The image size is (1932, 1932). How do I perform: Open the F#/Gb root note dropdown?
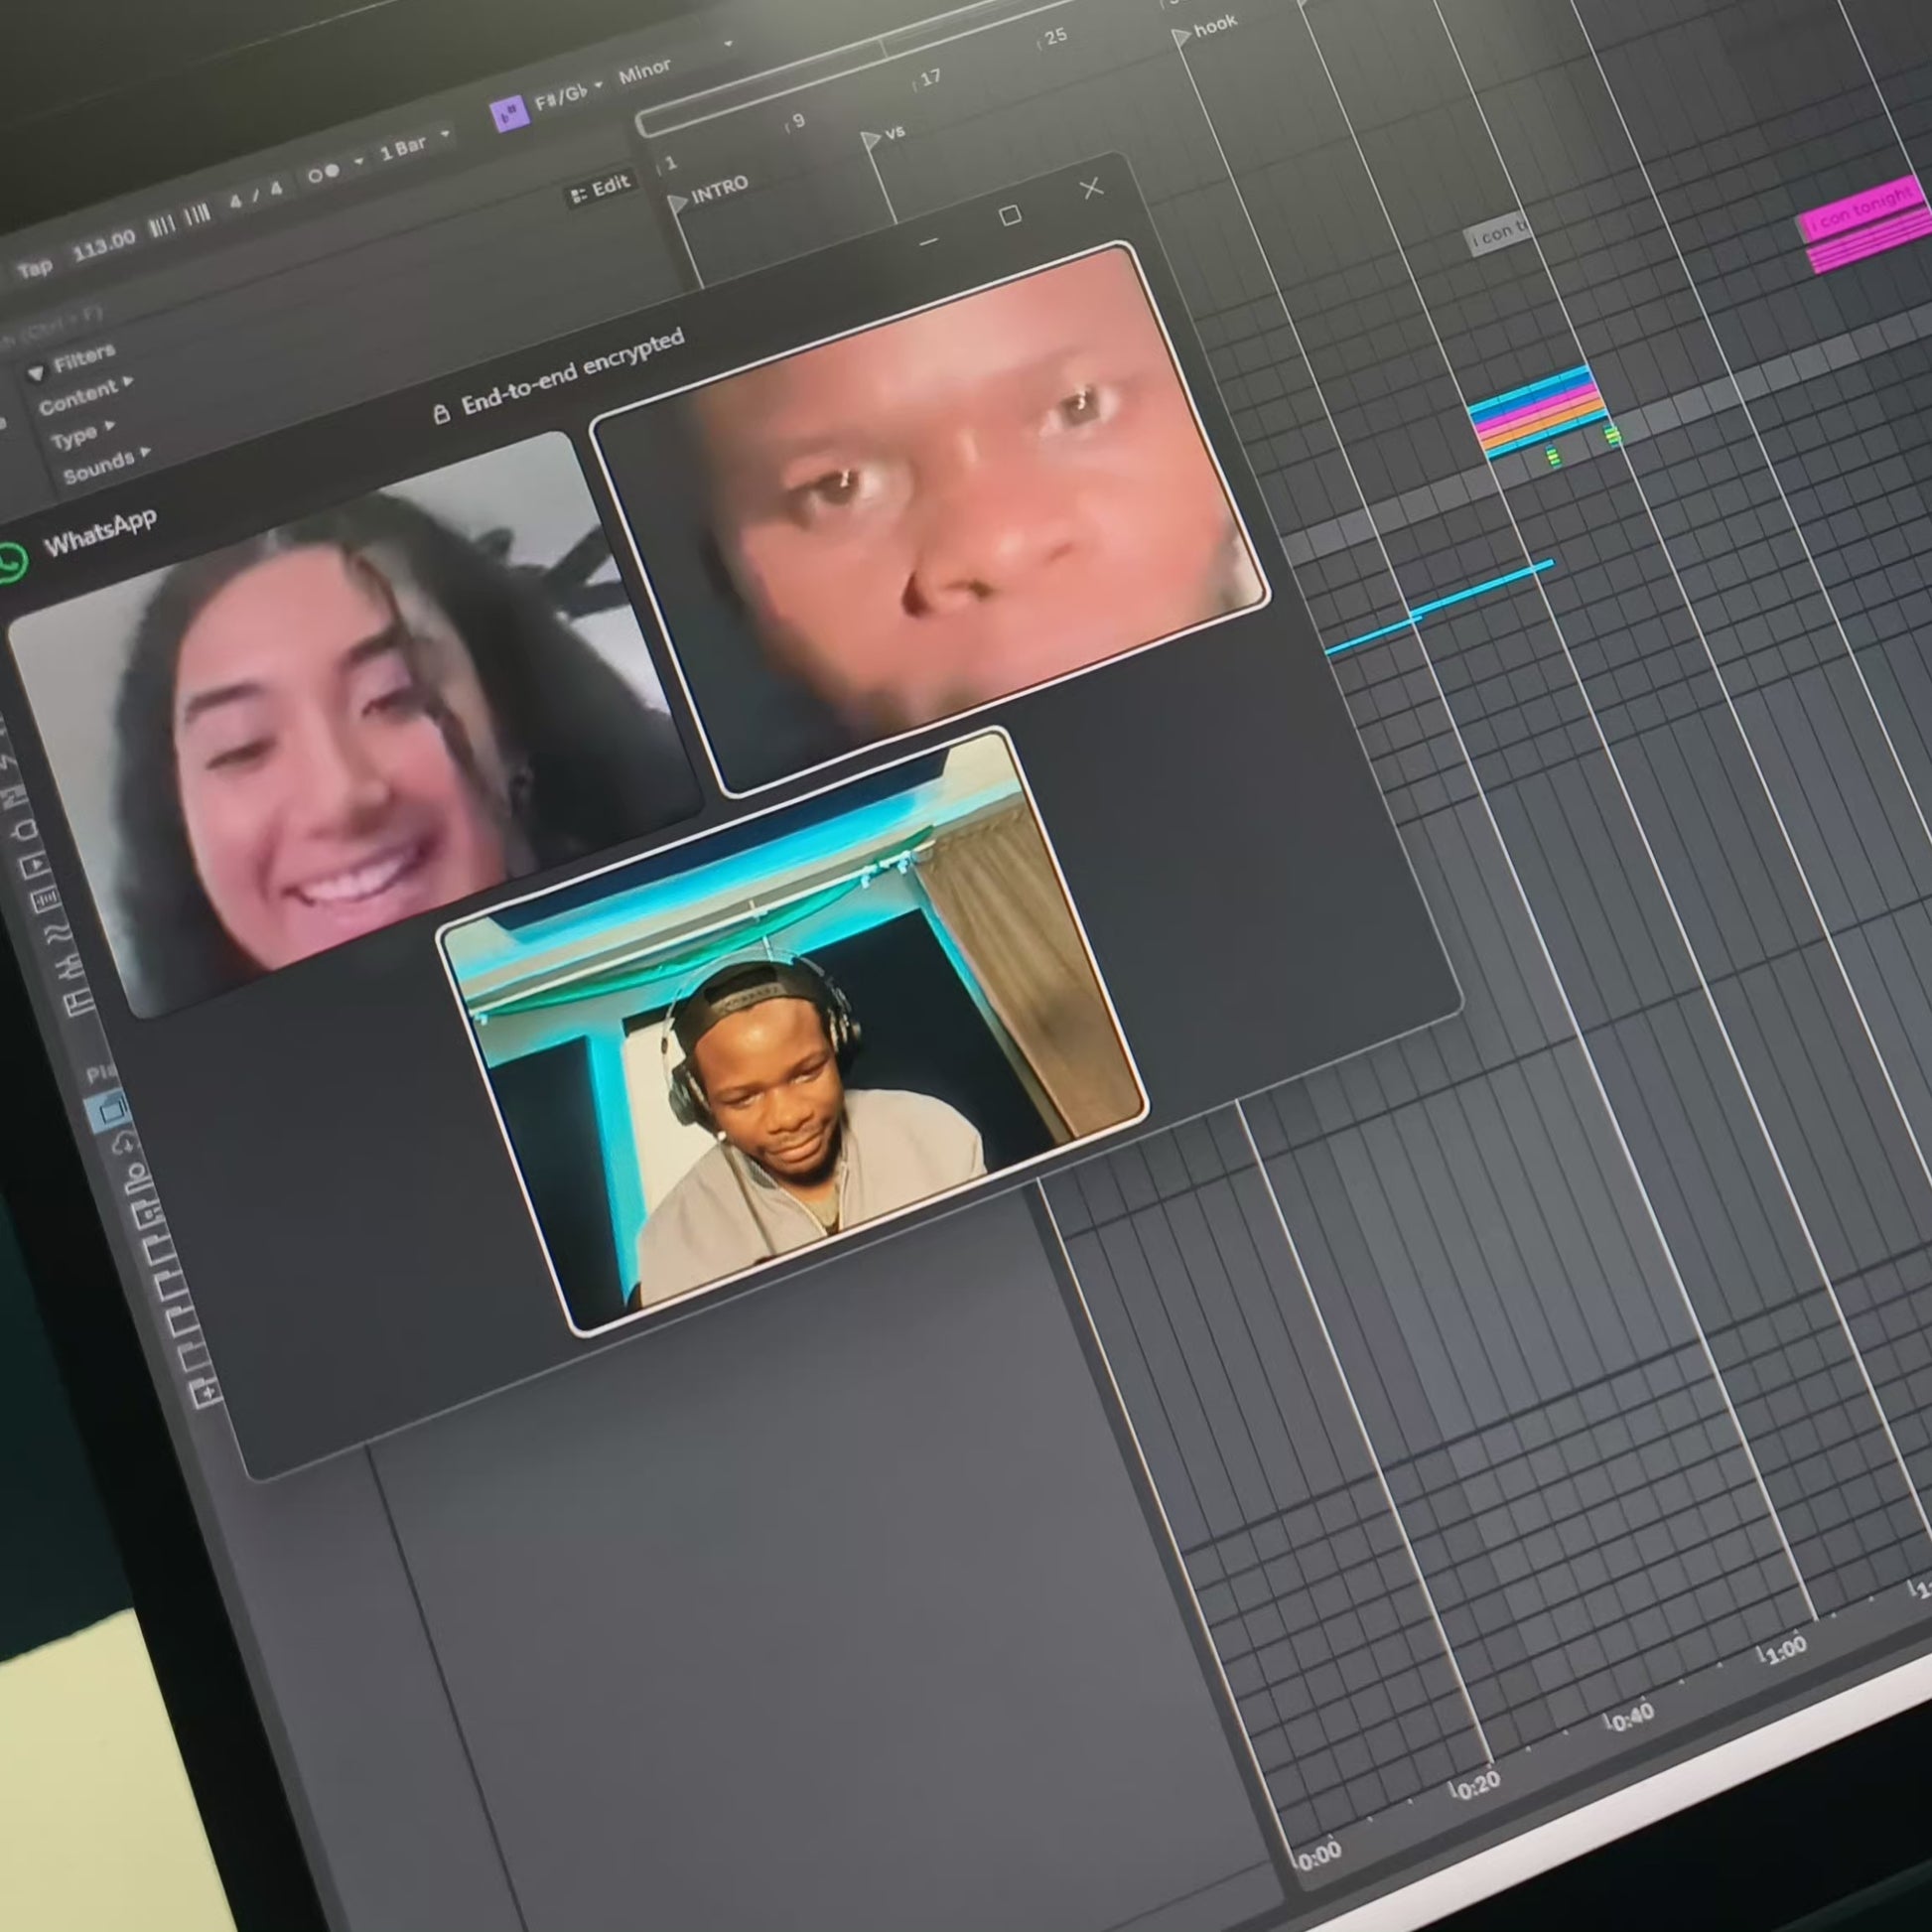(x=568, y=94)
